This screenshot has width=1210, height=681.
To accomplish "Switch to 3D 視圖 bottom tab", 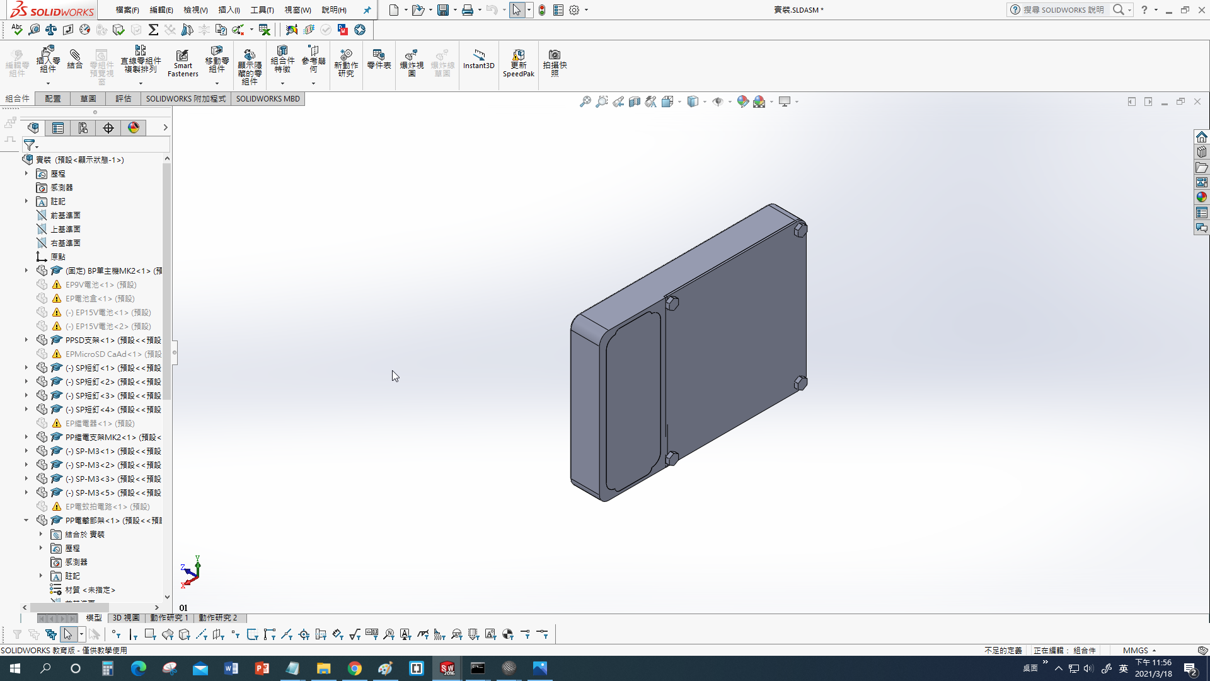I will 126,618.
